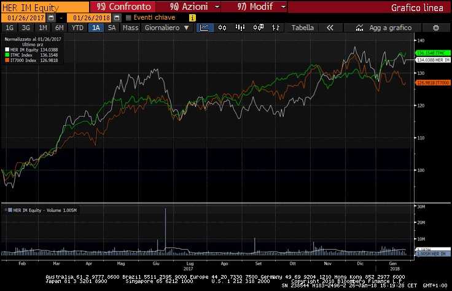
Task: Select the candlestick chart type icon
Action: pyautogui.click(x=222, y=28)
